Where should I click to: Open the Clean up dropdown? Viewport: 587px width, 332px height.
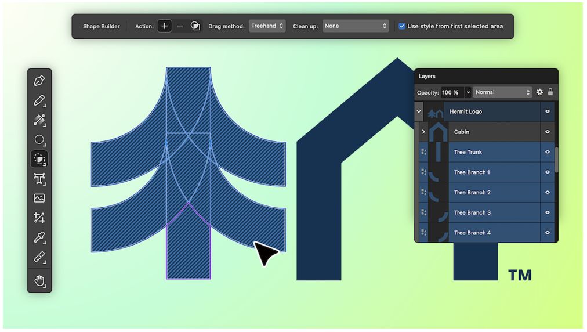click(355, 26)
